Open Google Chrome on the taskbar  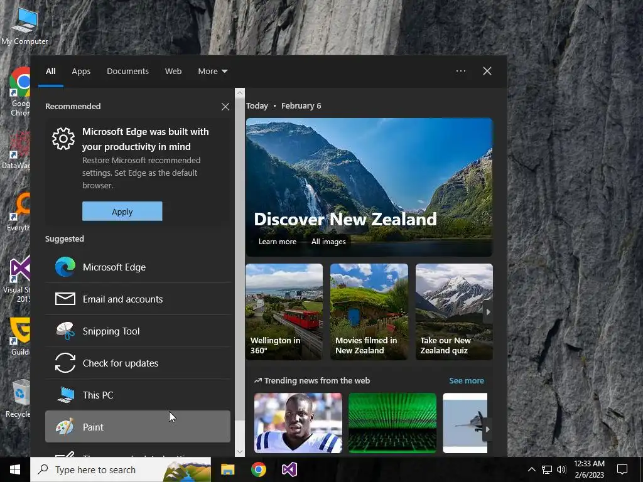[x=258, y=469]
